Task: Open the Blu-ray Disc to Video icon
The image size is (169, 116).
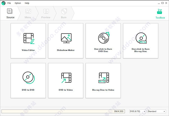Action: tap(104, 78)
